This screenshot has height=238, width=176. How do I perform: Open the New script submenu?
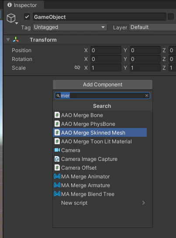[100, 203]
